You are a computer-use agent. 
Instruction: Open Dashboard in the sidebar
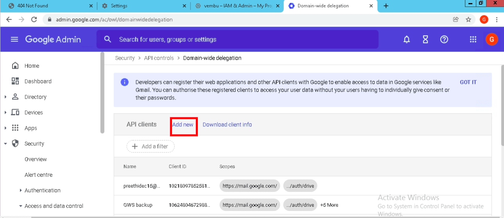[x=38, y=81]
